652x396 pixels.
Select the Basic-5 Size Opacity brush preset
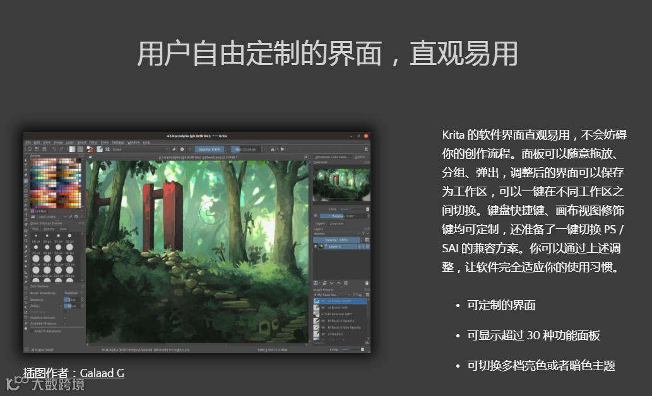pyautogui.click(x=340, y=327)
